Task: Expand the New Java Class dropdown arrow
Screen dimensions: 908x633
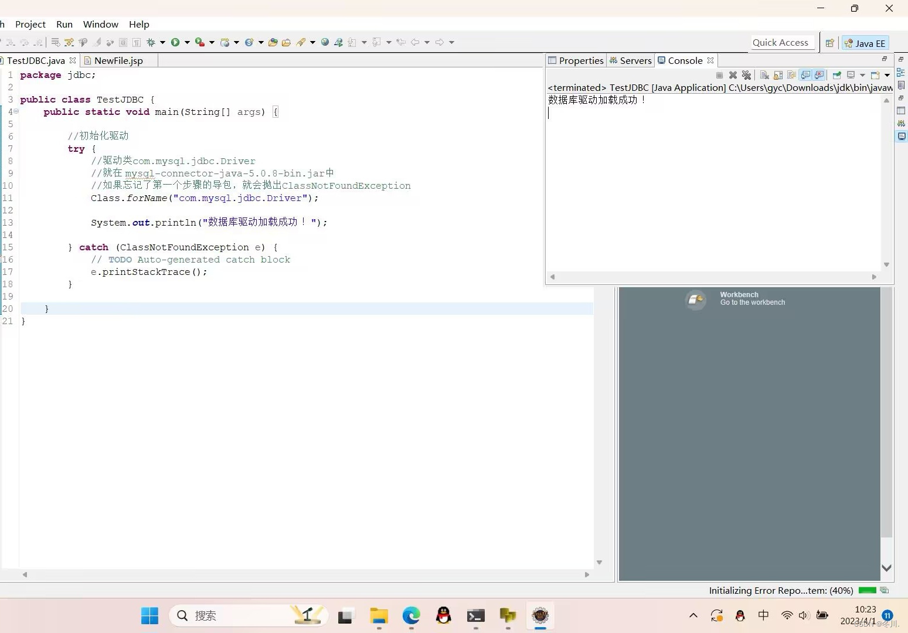Action: click(x=261, y=42)
